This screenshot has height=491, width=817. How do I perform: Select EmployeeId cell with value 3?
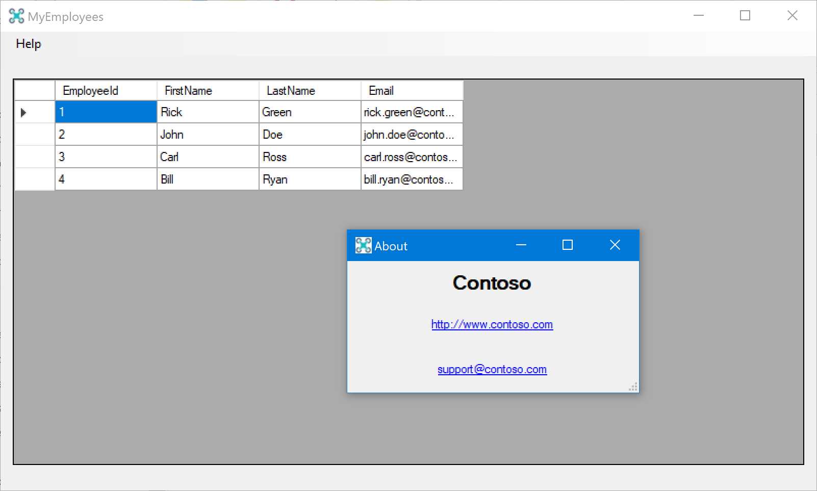[106, 157]
